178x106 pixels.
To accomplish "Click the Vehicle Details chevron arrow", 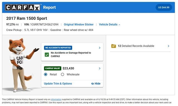I will click(119, 25).
